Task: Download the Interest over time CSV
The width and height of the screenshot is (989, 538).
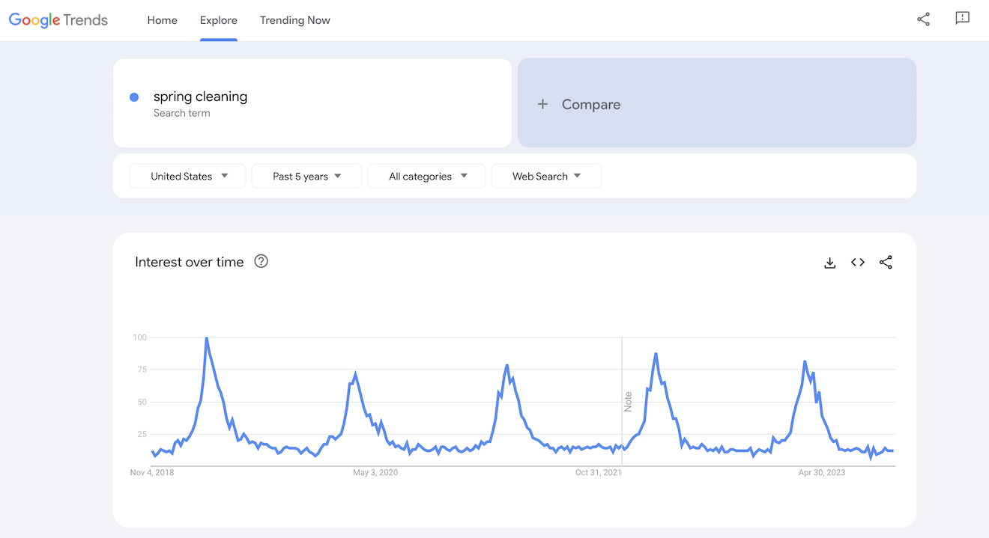Action: click(x=829, y=263)
